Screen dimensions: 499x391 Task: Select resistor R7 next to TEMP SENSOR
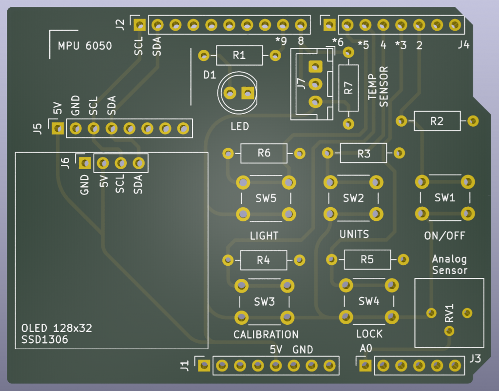tap(348, 88)
